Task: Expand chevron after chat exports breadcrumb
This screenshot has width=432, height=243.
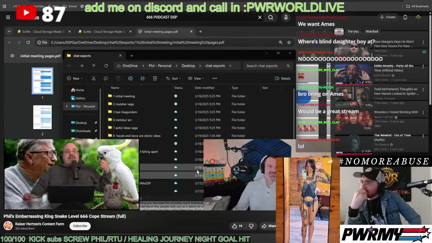Action: 230,66
